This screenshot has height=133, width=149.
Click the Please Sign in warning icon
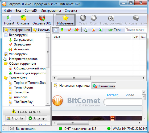point(14,111)
